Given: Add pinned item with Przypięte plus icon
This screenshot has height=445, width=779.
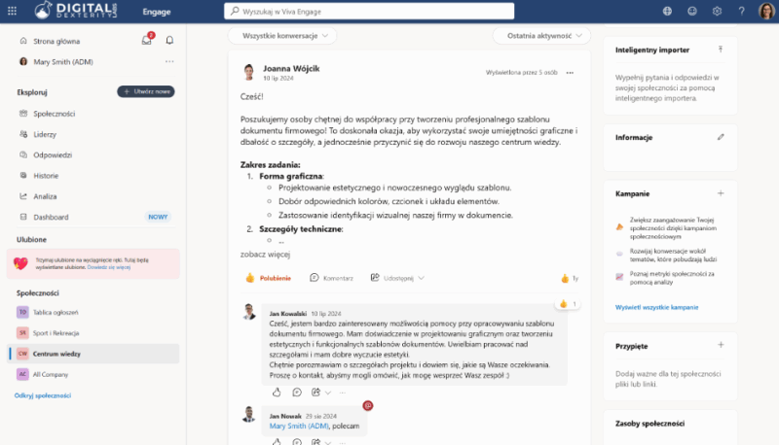Looking at the screenshot, I should 721,345.
